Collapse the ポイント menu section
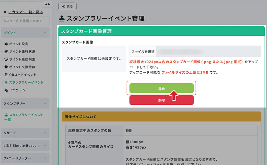This screenshot has width=267, height=165. coord(45,32)
